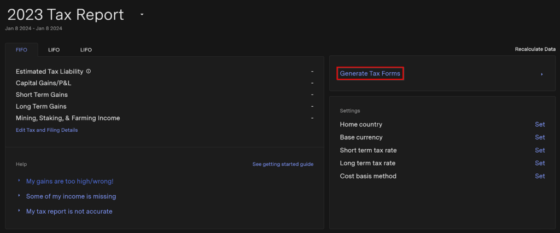This screenshot has width=560, height=233.
Task: Expand 'My gains are too high/wrong!' help item
Action: [69, 181]
